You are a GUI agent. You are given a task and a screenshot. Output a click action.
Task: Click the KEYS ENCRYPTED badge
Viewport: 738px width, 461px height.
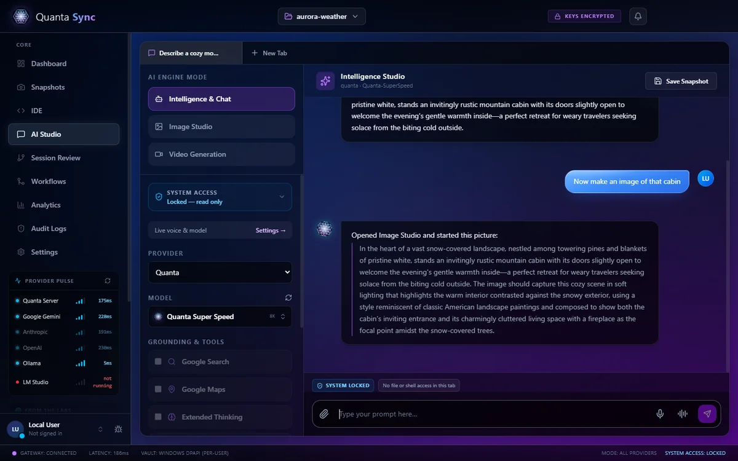pos(584,17)
